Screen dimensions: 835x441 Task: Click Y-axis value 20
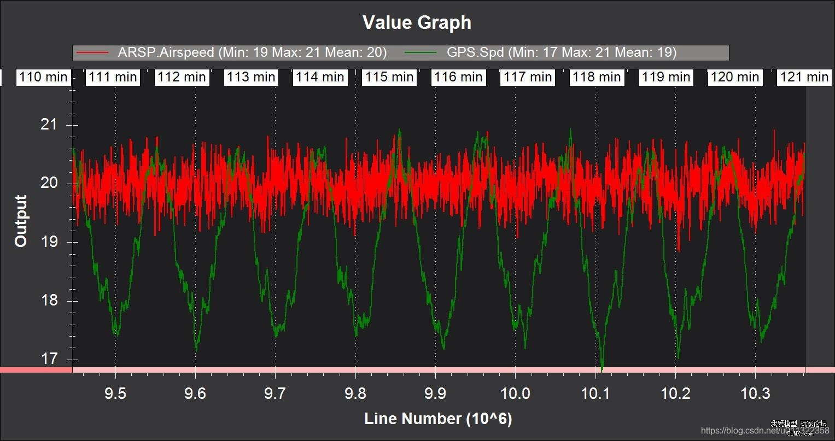tap(49, 183)
